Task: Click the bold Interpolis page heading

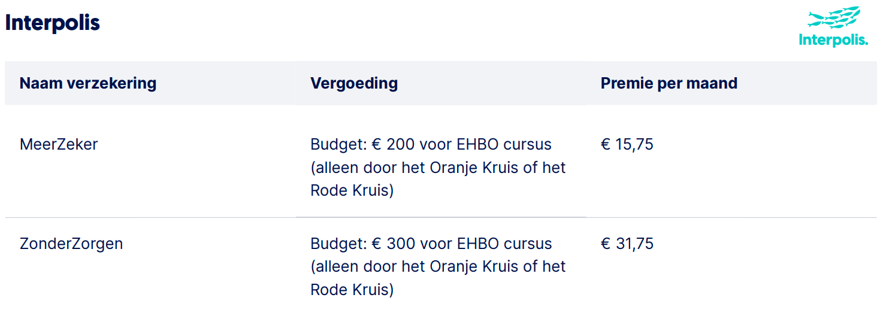Action: 52,23
